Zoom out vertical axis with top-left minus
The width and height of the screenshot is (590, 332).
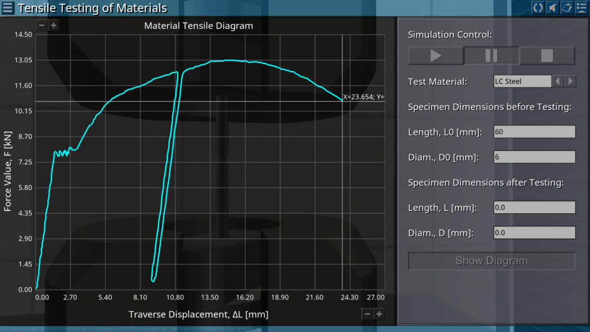point(41,25)
